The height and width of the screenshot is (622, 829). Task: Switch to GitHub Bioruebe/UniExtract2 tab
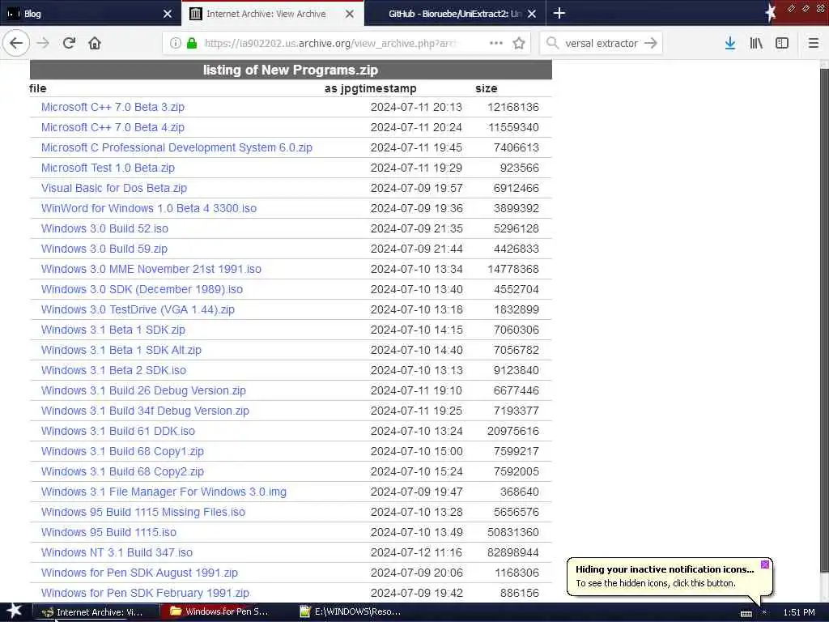(455, 14)
